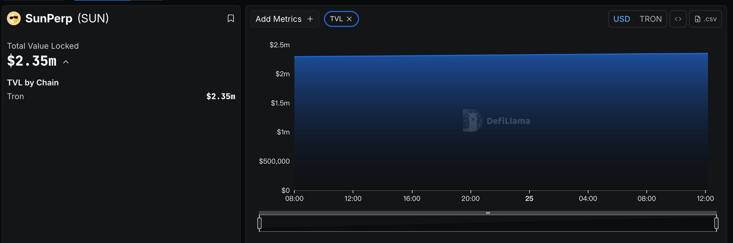733x243 pixels.
Task: Switch chart denomination to USD
Action: pyautogui.click(x=621, y=19)
